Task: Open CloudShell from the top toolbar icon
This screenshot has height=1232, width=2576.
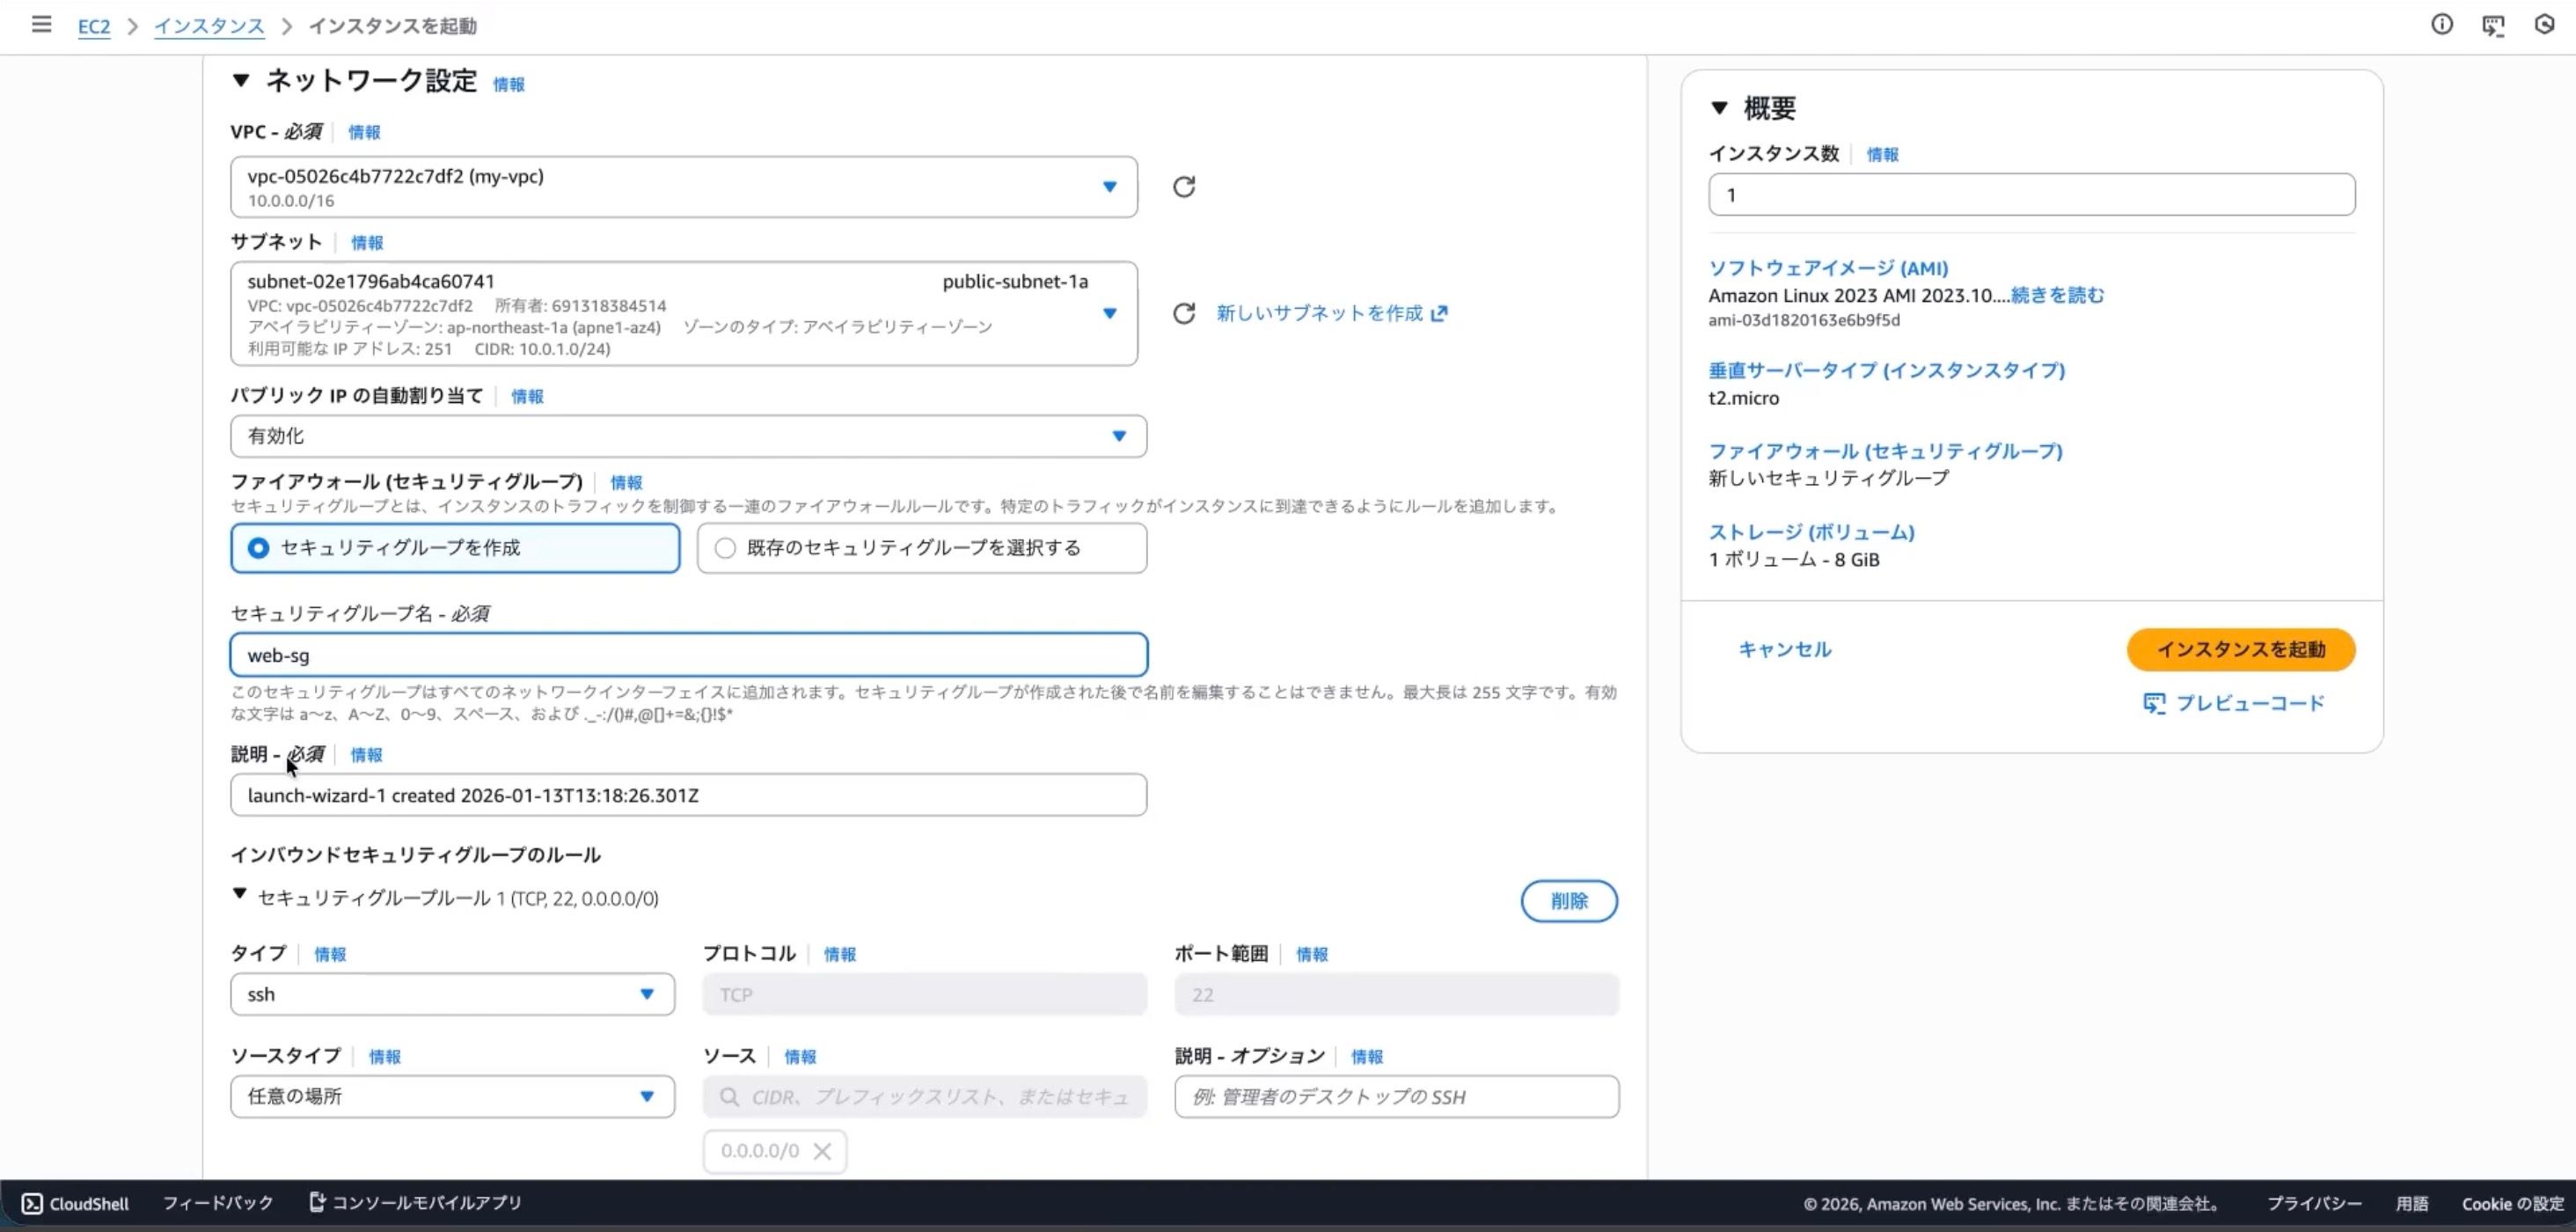Action: coord(2493,25)
